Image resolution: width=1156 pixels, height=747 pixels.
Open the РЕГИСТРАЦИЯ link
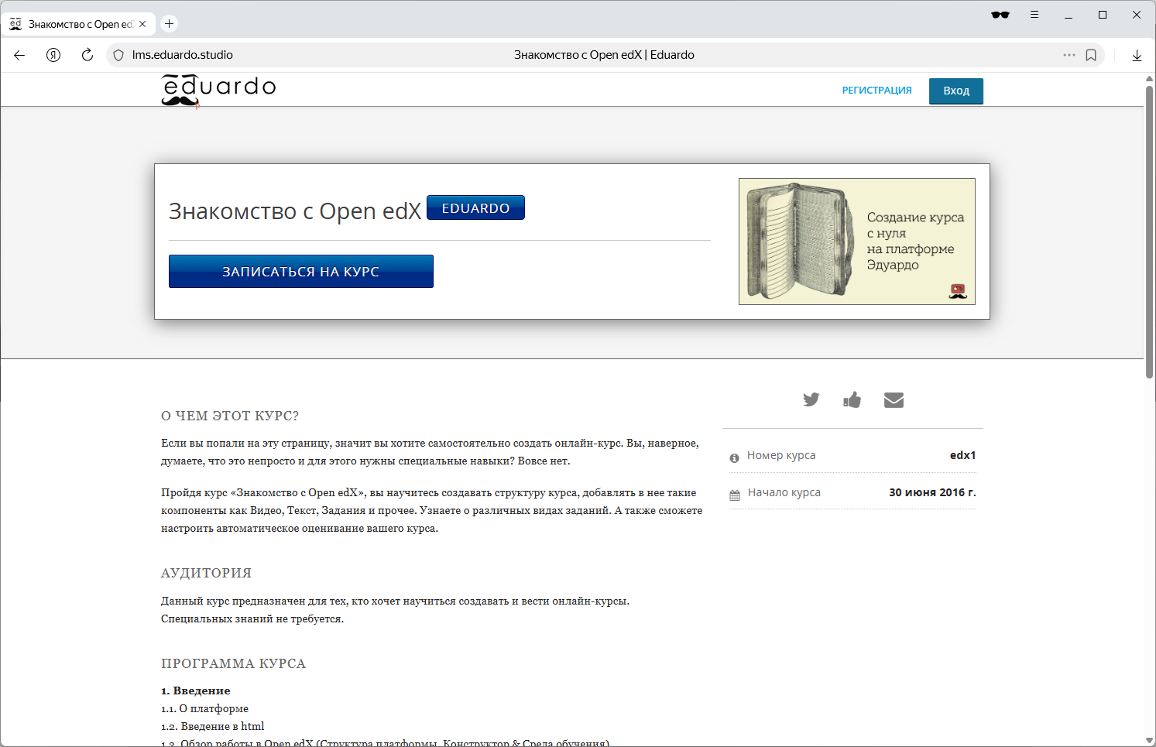pos(876,90)
